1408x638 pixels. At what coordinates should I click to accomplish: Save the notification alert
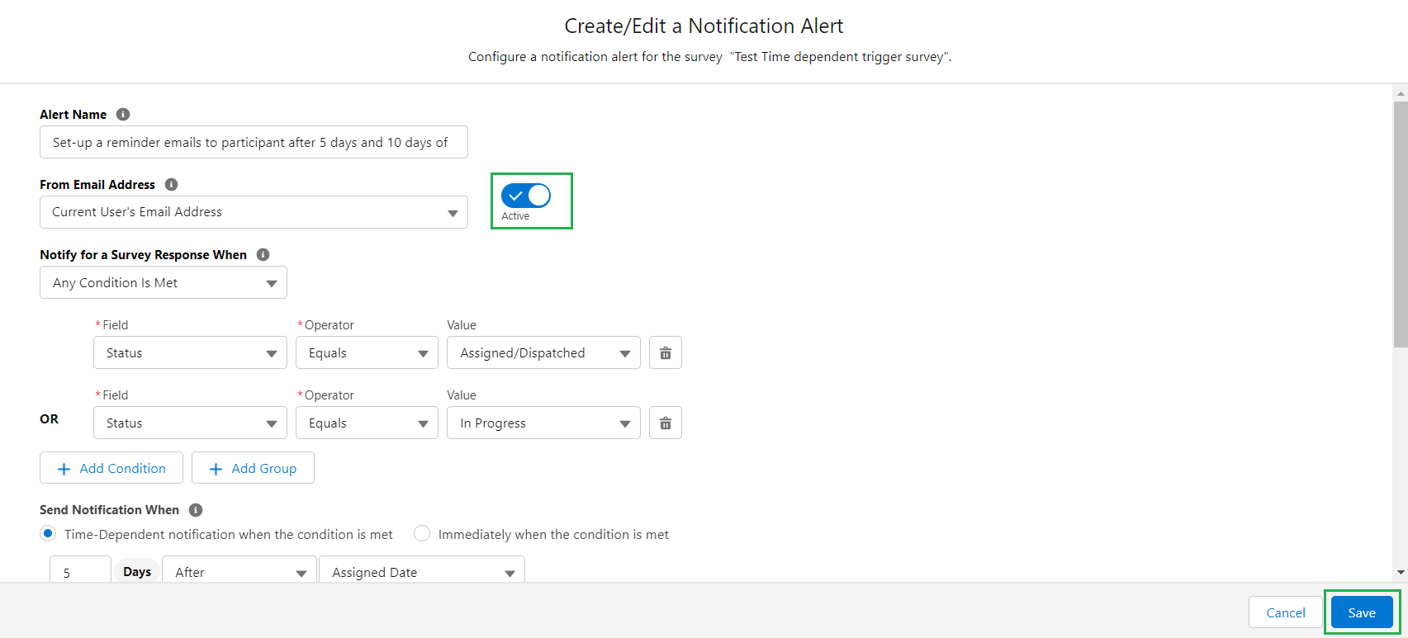tap(1361, 612)
